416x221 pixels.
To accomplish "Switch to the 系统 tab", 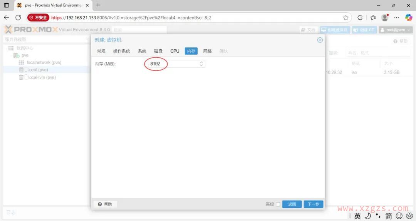I will coord(142,51).
